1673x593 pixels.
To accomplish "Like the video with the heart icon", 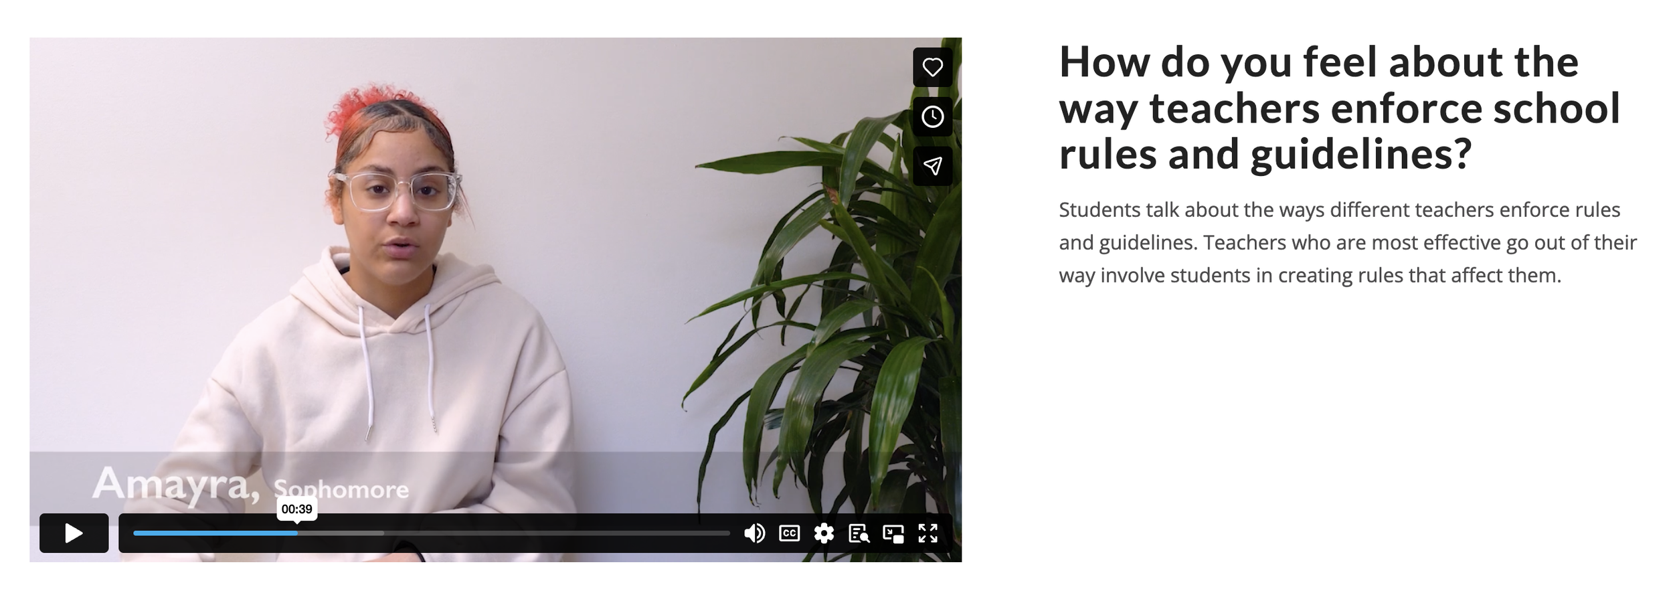I will (932, 67).
